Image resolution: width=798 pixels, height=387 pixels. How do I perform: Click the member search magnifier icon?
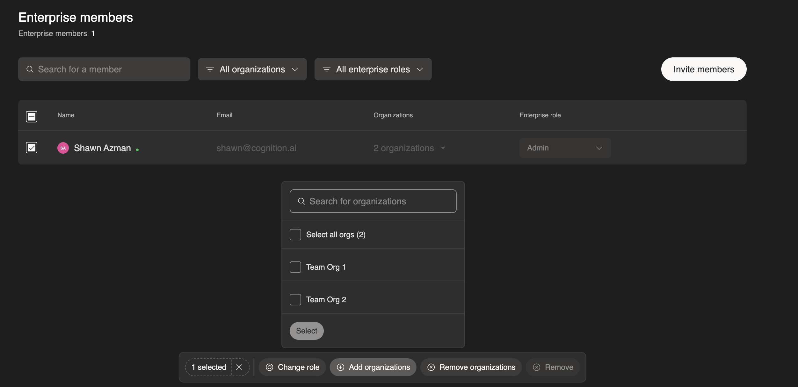tap(30, 69)
